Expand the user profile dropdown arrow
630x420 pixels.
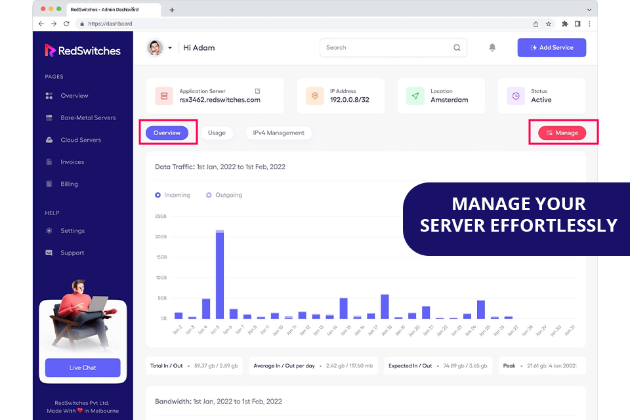click(170, 48)
